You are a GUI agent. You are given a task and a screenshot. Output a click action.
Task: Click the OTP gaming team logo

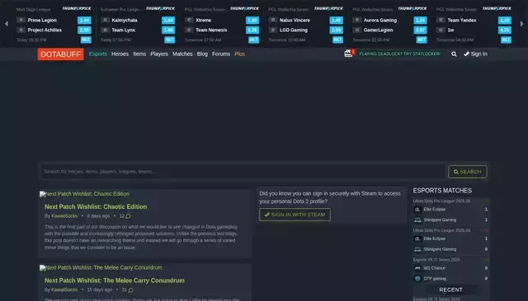pos(417,279)
